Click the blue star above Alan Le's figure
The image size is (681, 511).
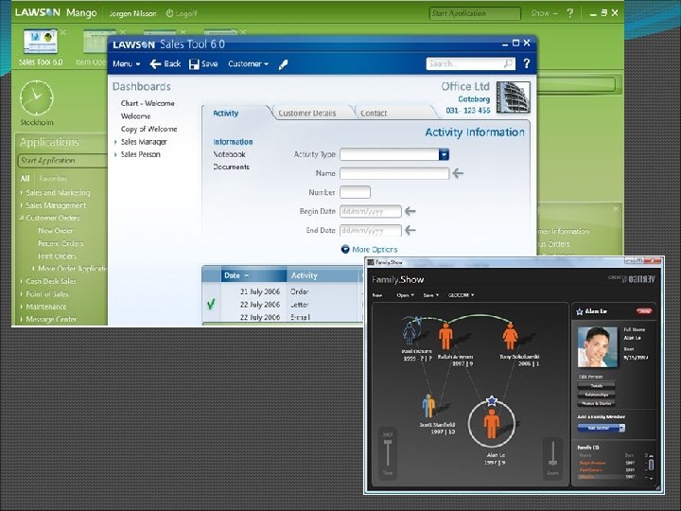click(491, 400)
